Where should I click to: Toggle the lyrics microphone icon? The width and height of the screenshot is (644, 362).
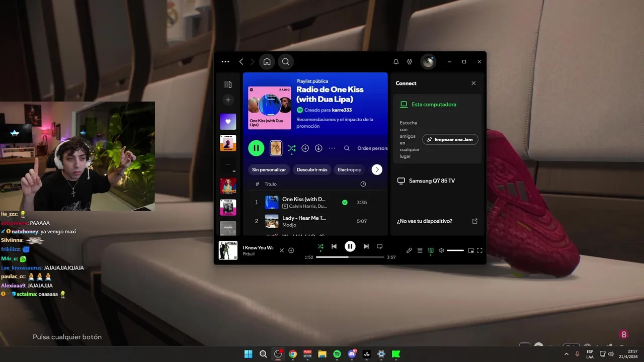click(x=409, y=250)
